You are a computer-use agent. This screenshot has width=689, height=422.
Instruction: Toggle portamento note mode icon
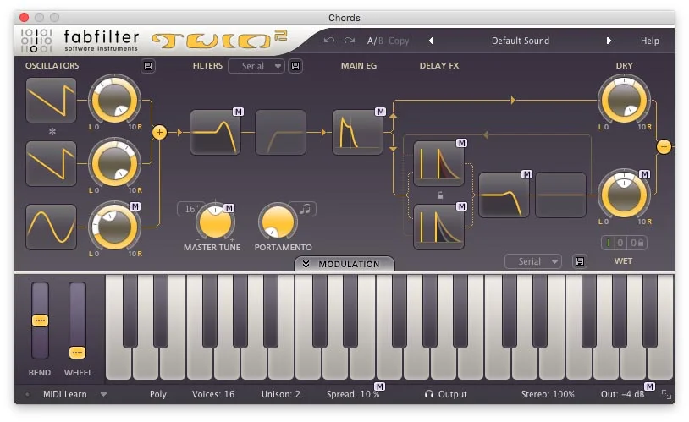point(305,209)
